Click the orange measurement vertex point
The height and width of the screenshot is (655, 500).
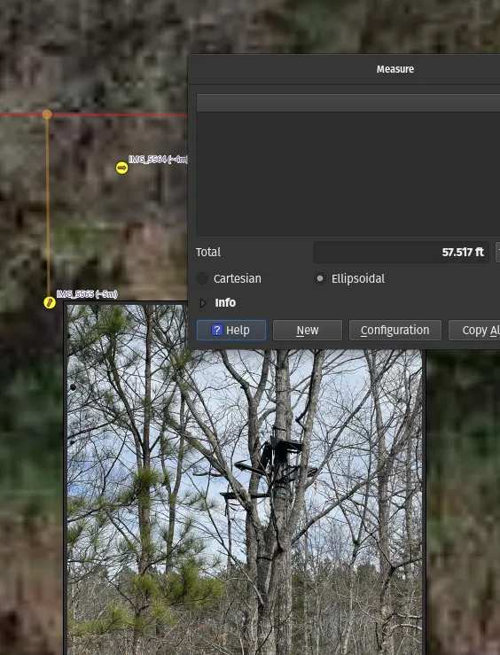click(x=47, y=114)
